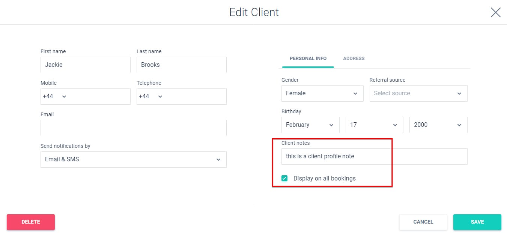
Task: Click the Telephone number input area
Action: pos(196,96)
